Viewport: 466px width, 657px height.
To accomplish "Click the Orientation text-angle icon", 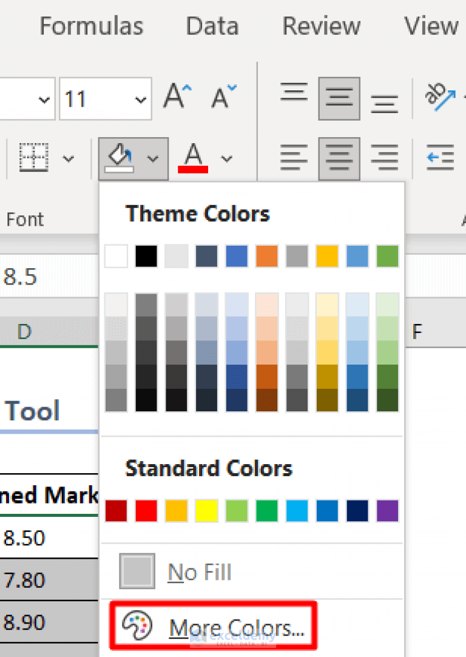I will tap(438, 97).
